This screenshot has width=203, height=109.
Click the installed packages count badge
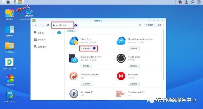[59, 33]
